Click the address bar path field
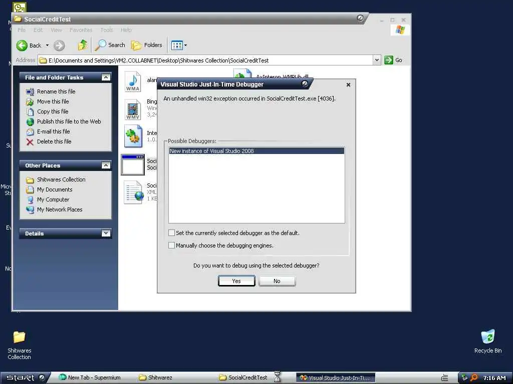 click(x=206, y=60)
